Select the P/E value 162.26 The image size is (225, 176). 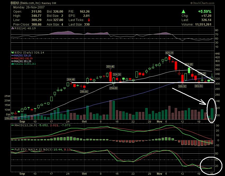pos(85,12)
